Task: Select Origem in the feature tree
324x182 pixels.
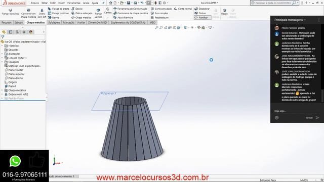Action: coord(11,82)
